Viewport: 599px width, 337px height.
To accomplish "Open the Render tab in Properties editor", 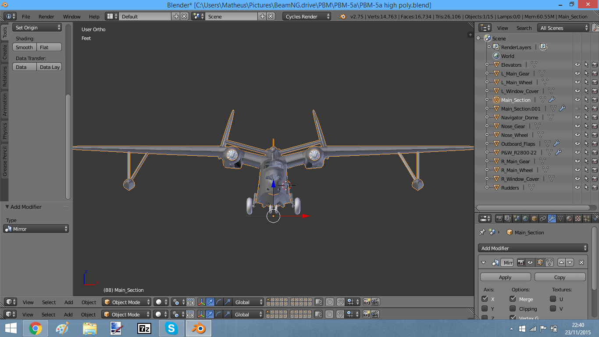I will click(x=499, y=218).
